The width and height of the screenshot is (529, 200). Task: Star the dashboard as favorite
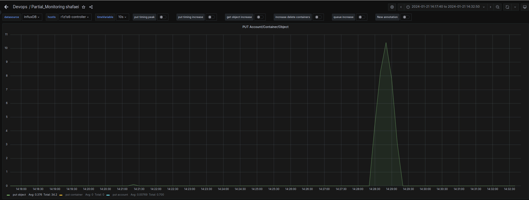[x=84, y=7]
